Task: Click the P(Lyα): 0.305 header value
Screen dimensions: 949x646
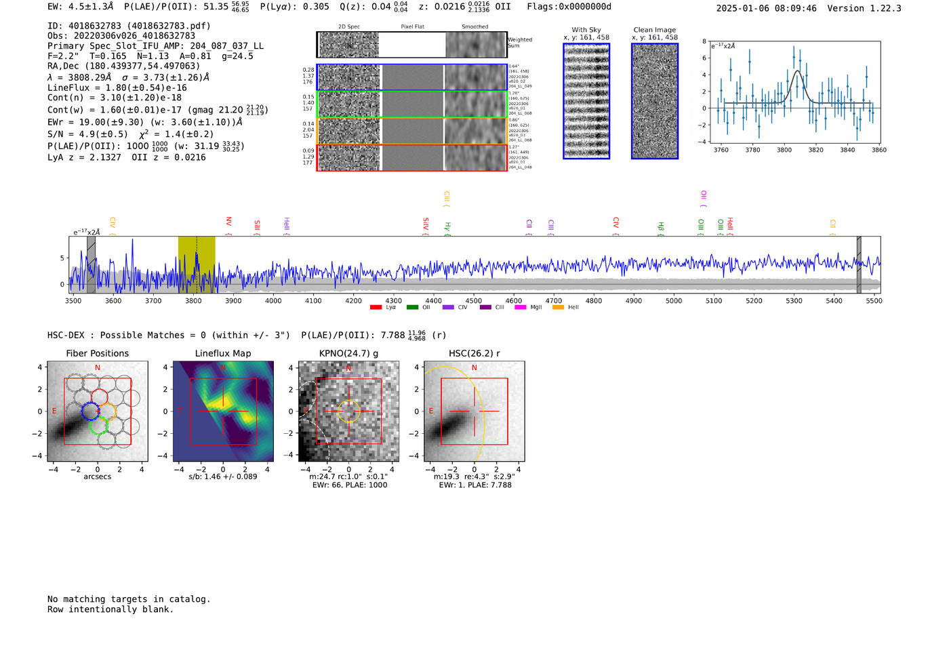Action: (x=295, y=7)
